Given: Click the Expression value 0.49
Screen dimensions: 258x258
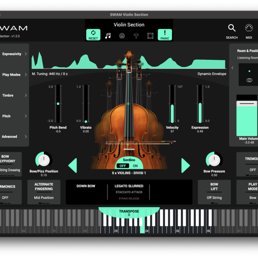Looking at the screenshot, I should [200, 131].
